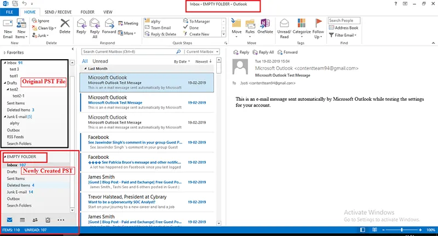Click Reply in the reading pane

(241, 52)
